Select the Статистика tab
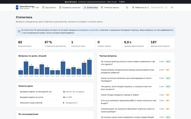191x119 pixels. 91,7
